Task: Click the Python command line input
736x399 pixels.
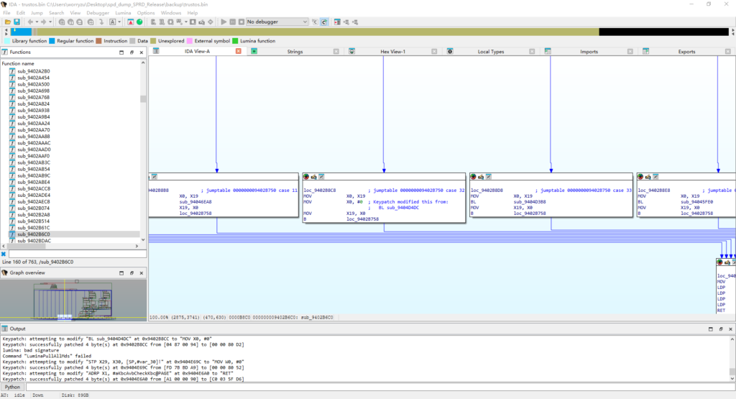Action: pos(380,387)
